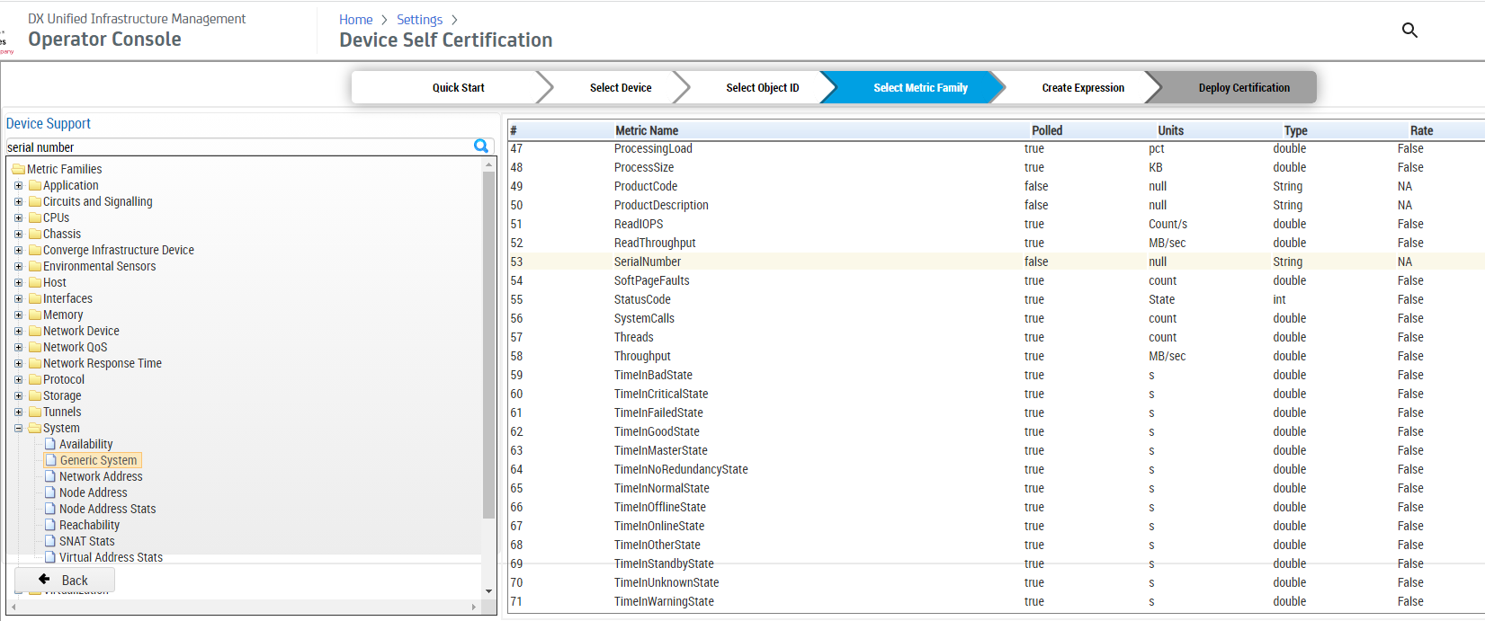Sort by the Rate column header
Image resolution: width=1485 pixels, height=621 pixels.
[x=1421, y=130]
